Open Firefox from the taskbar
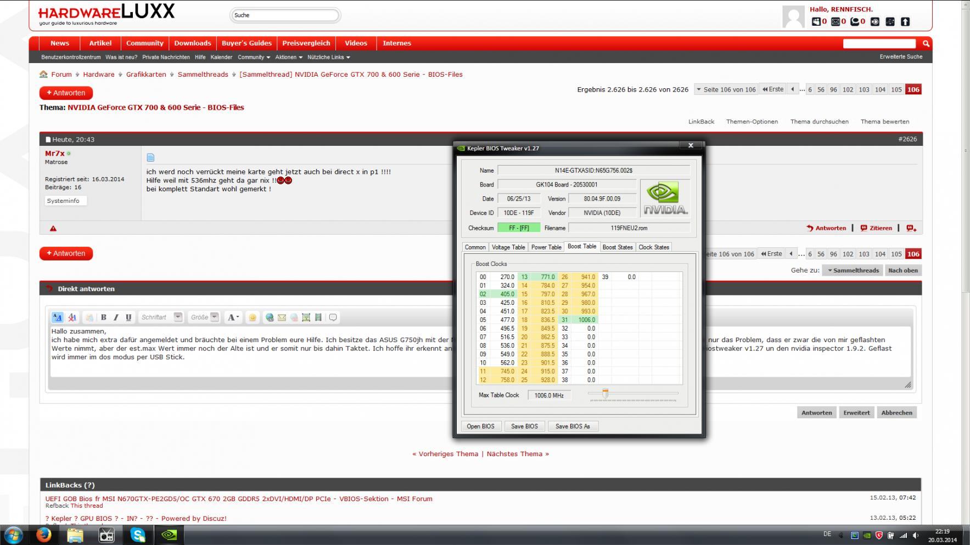The image size is (970, 545). tap(43, 535)
